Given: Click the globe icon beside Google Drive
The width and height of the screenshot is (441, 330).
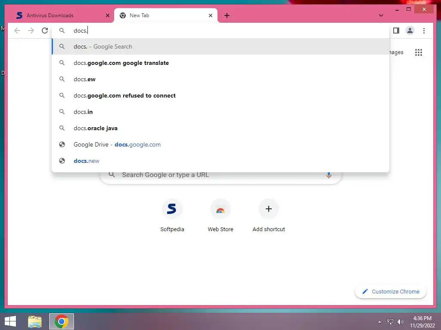Looking at the screenshot, I should tap(62, 144).
